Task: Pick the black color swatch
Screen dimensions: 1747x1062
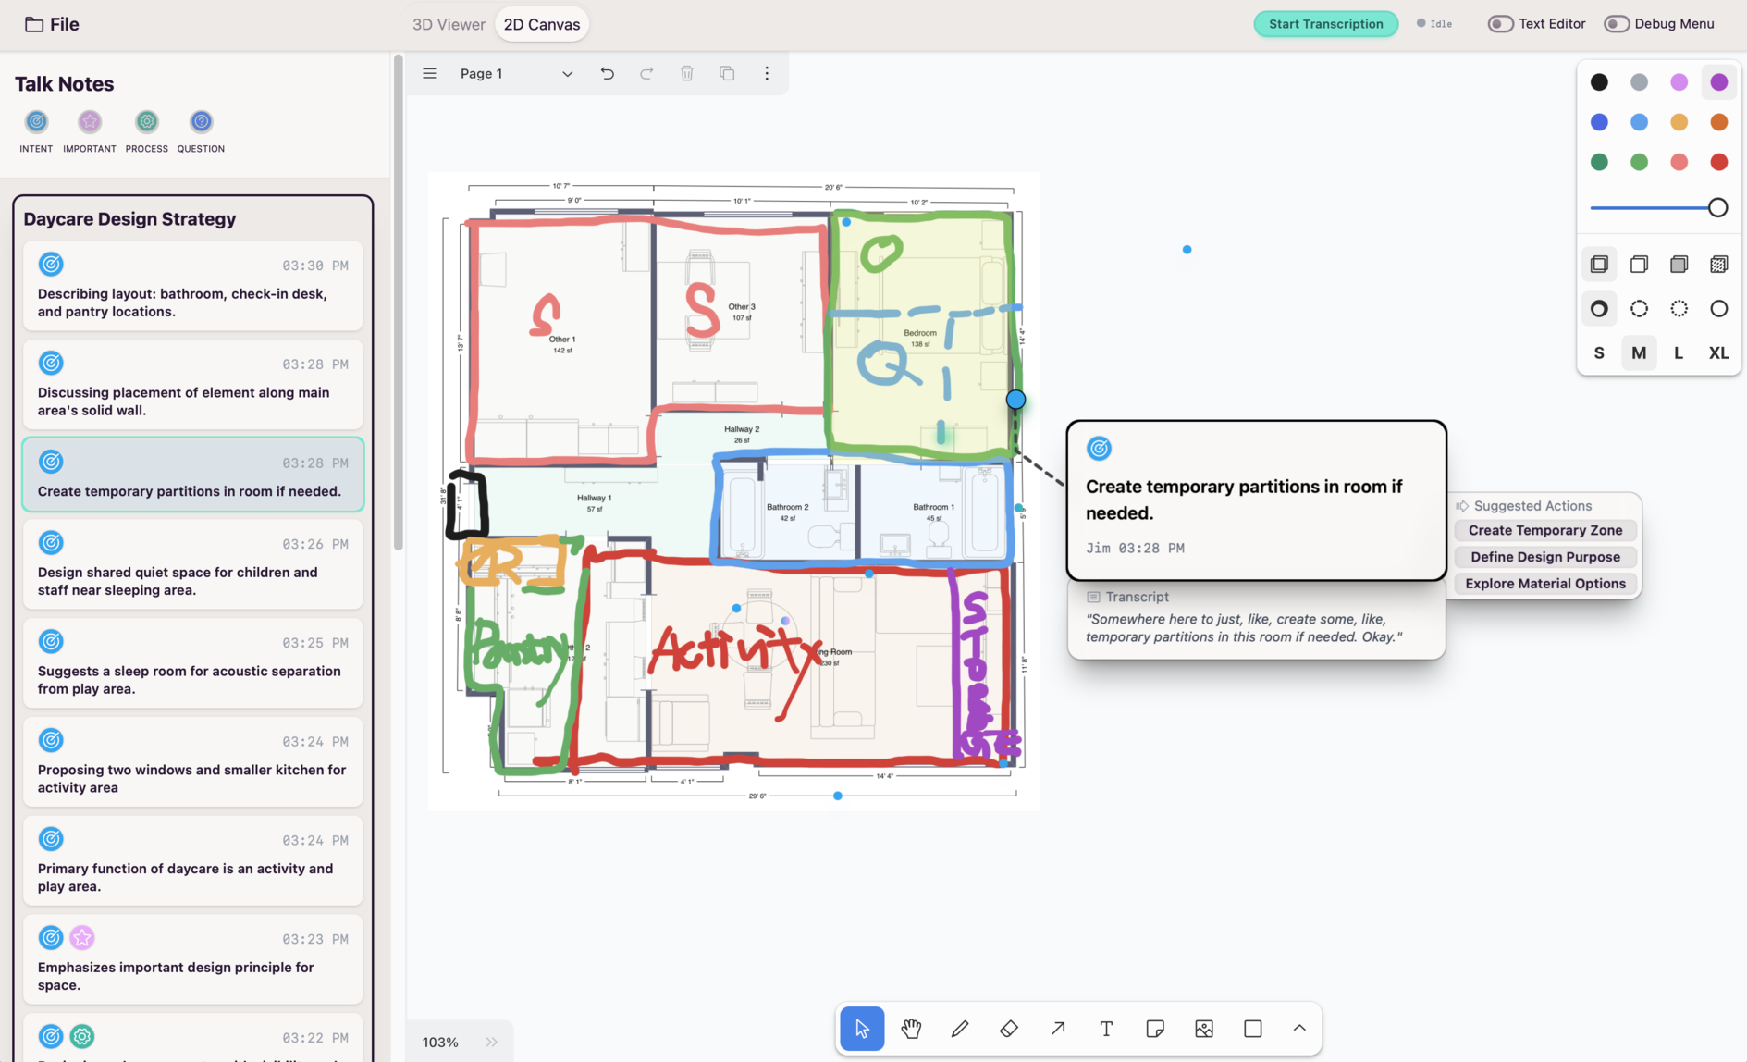Action: point(1599,82)
